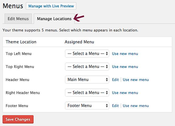Click Edit link for Header Menu

115,80
